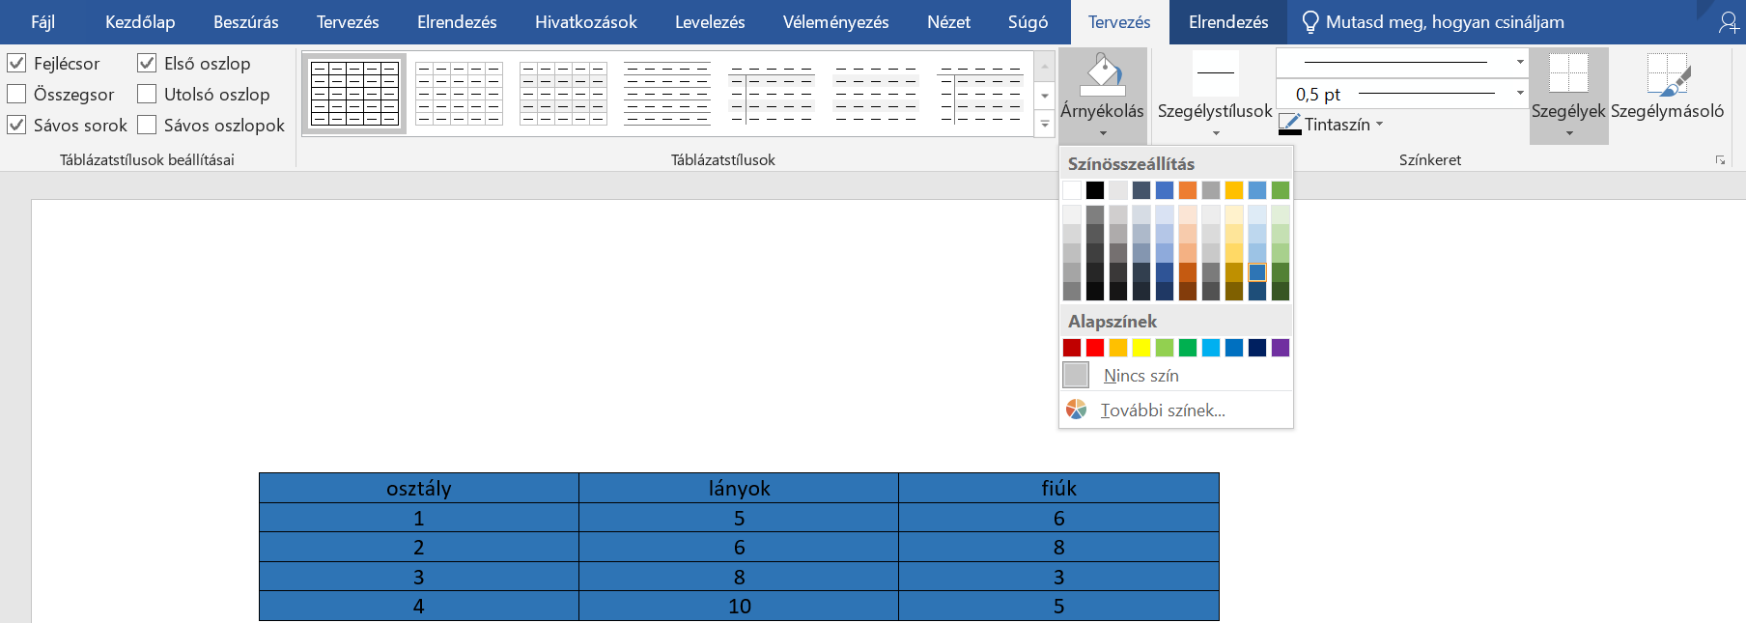Enable the Összegsor checkbox
The height and width of the screenshot is (623, 1746).
coord(16,94)
